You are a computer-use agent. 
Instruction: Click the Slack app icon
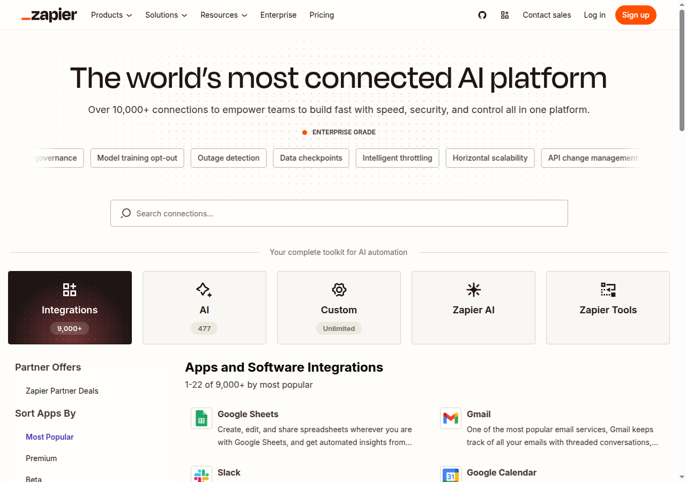pyautogui.click(x=202, y=475)
